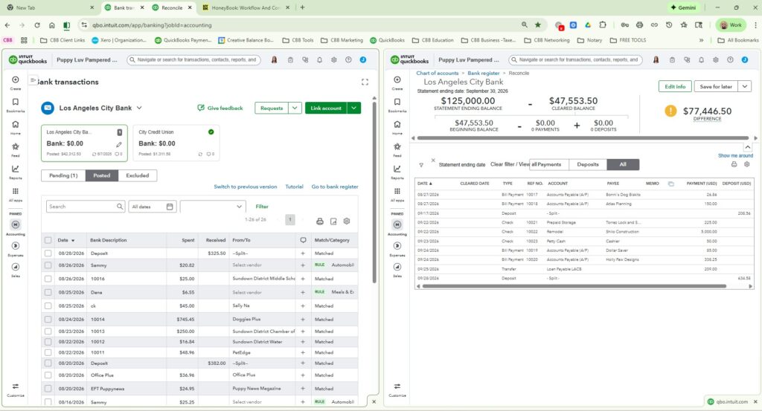The width and height of the screenshot is (762, 411).
Task: Switch to the Pending (1) tab
Action: tap(63, 175)
